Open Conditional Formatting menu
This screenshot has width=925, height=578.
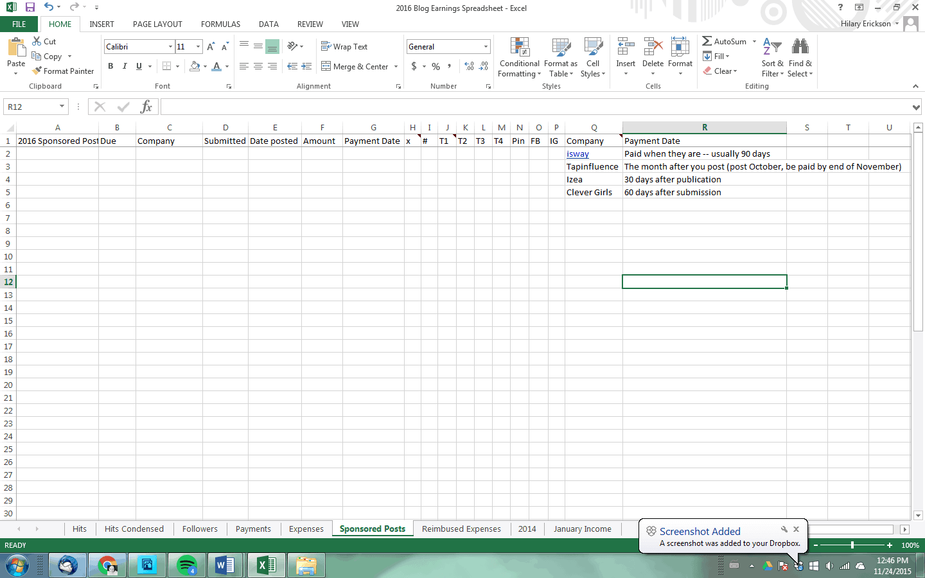pos(520,57)
